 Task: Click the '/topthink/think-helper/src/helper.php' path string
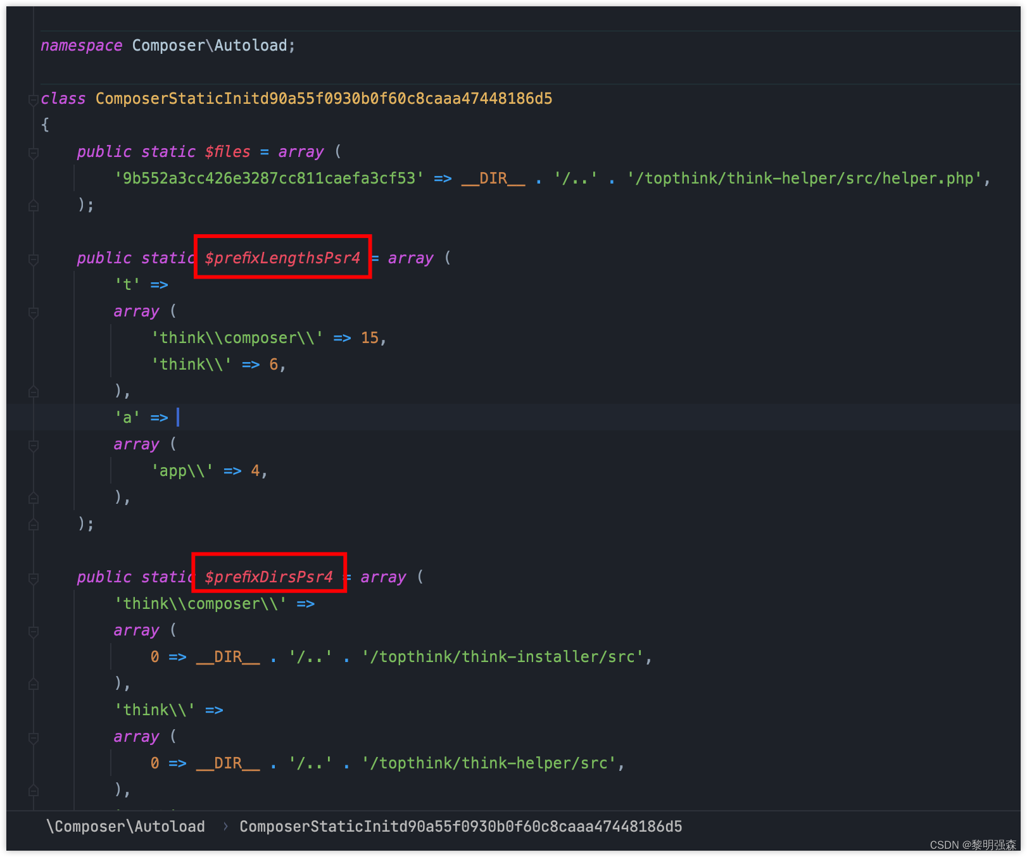point(804,178)
